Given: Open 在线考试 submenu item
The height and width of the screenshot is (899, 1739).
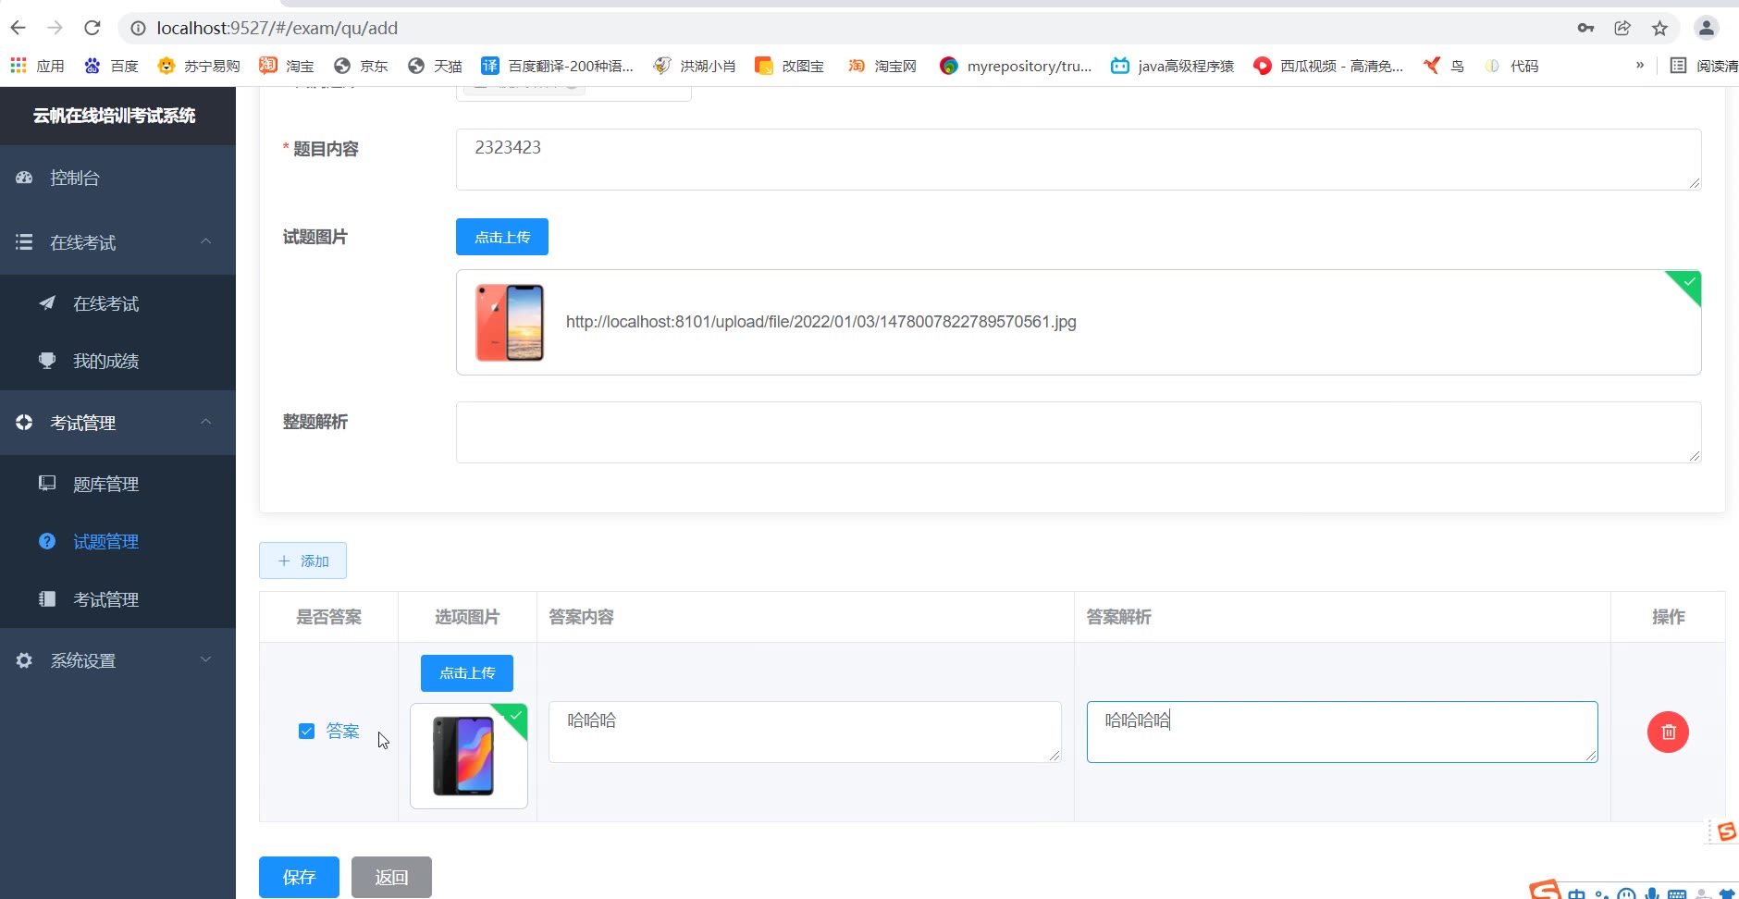Looking at the screenshot, I should (x=117, y=303).
